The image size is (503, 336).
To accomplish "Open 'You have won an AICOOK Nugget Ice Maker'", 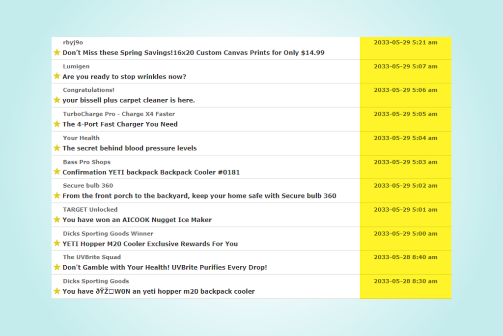I will (137, 220).
